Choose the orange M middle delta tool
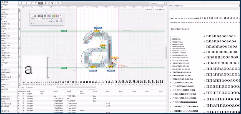The height and width of the screenshot is (114, 241). coord(55,16)
